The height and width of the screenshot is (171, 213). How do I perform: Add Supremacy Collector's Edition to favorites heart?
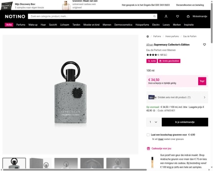click(204, 45)
